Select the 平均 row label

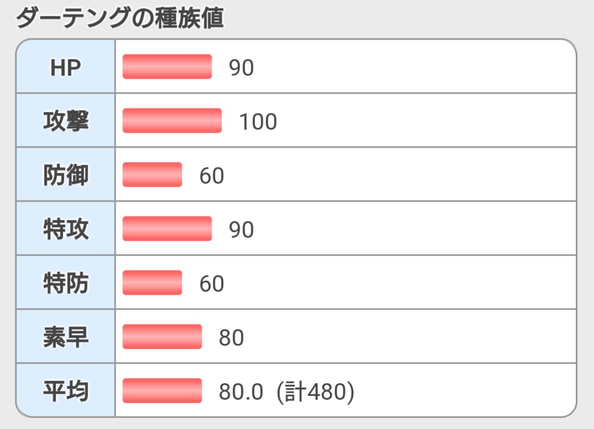66,391
